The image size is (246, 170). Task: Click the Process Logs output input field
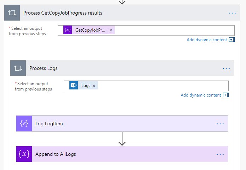click(x=159, y=86)
